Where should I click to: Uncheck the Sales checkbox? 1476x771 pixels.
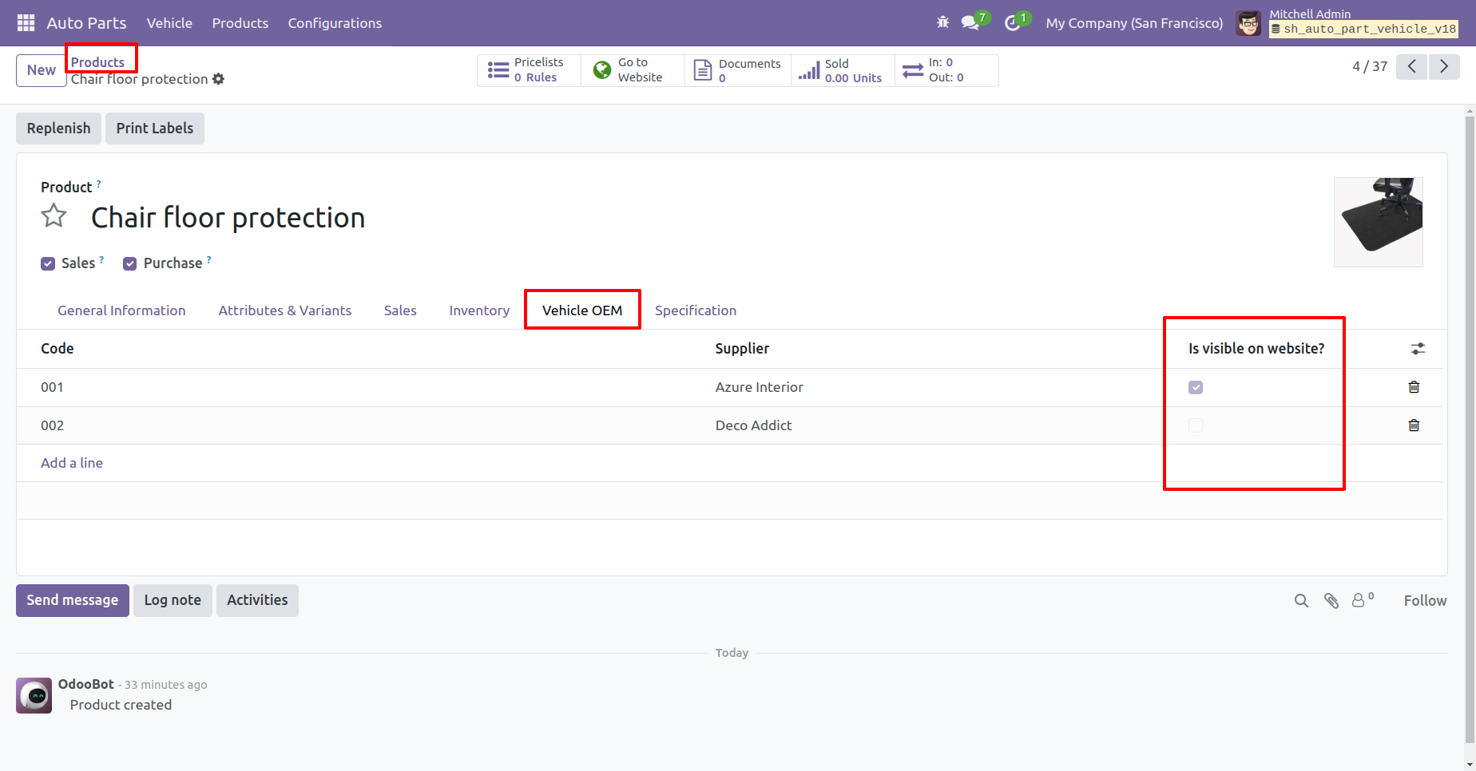(x=48, y=264)
